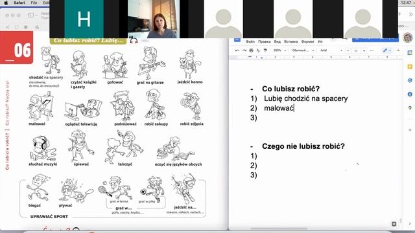415x233 pixels.
Task: Open the paragraph style dropdown
Action: pyautogui.click(x=303, y=50)
